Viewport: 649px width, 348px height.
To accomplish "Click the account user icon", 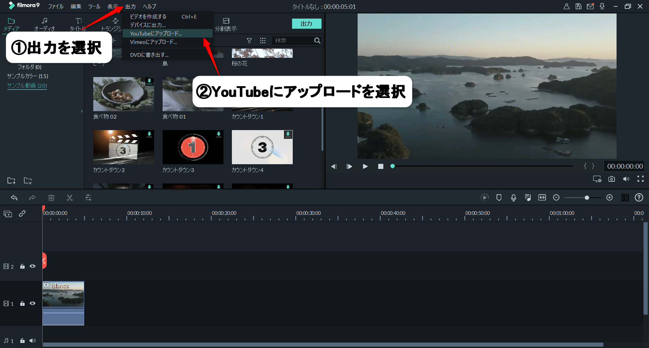I will click(x=567, y=6).
